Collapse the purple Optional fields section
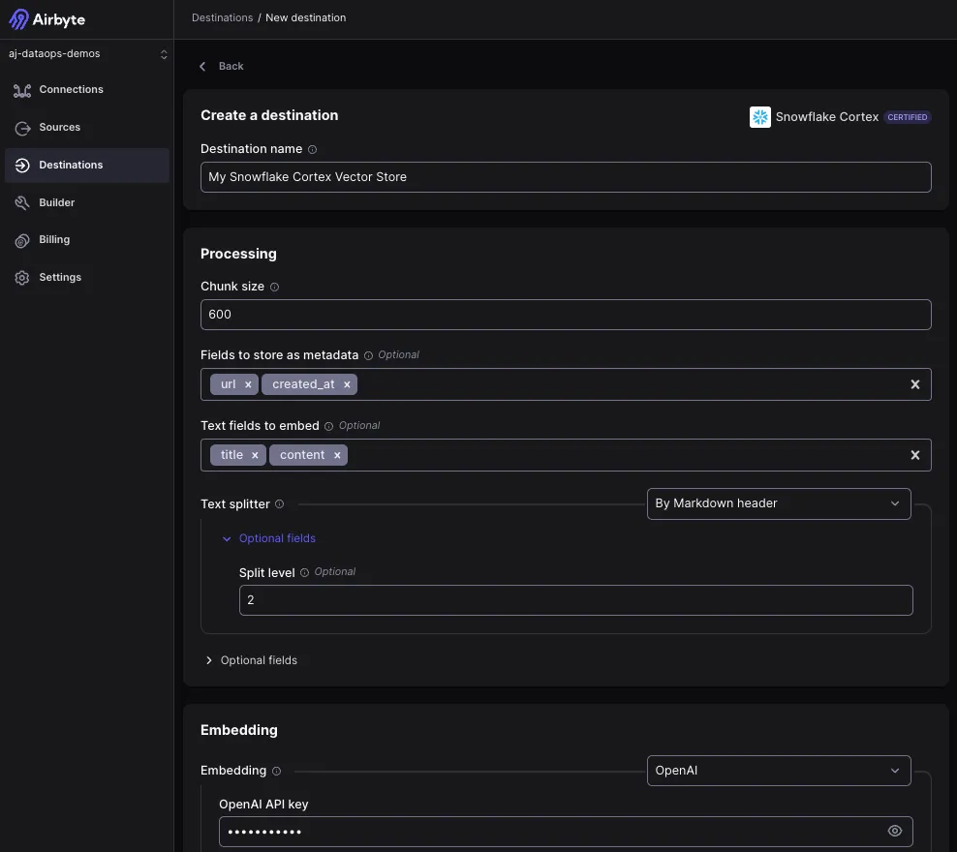Screen dimensions: 957x852 (x=269, y=538)
